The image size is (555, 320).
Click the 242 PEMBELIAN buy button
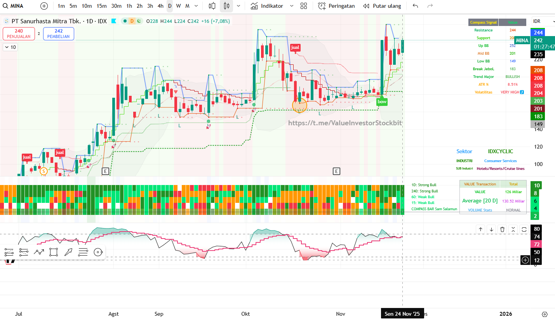[59, 34]
